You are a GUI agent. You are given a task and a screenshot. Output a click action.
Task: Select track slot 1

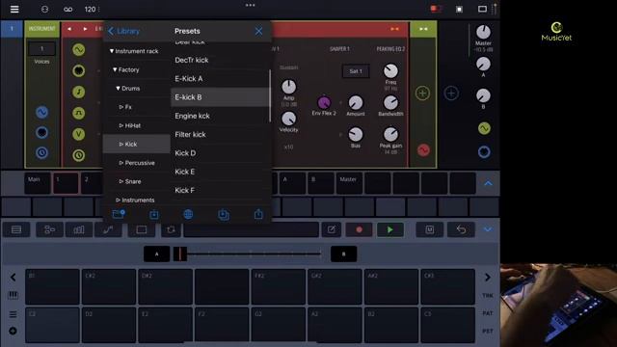coord(66,183)
